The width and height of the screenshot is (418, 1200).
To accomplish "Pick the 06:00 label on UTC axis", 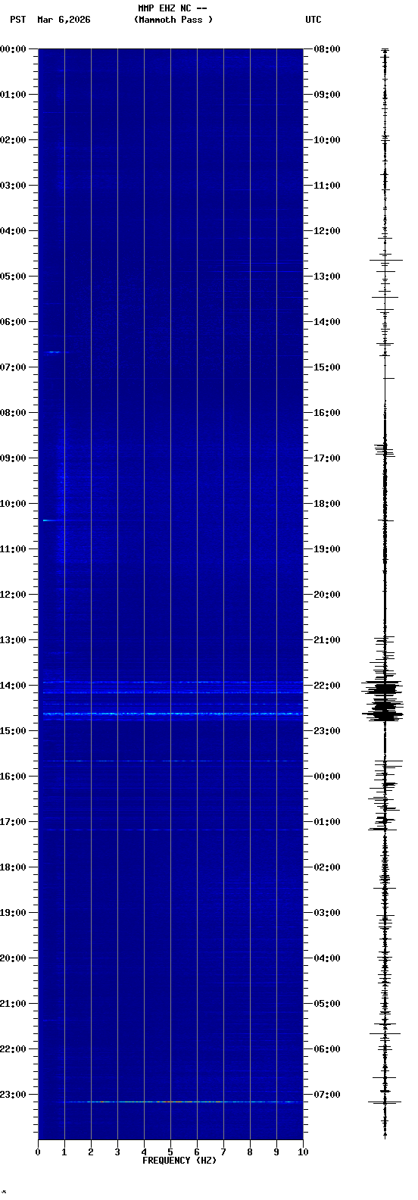I will pyautogui.click(x=327, y=1049).
